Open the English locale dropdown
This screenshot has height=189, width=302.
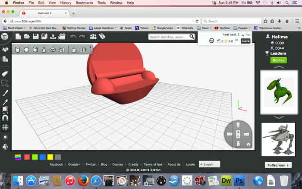coord(210,164)
